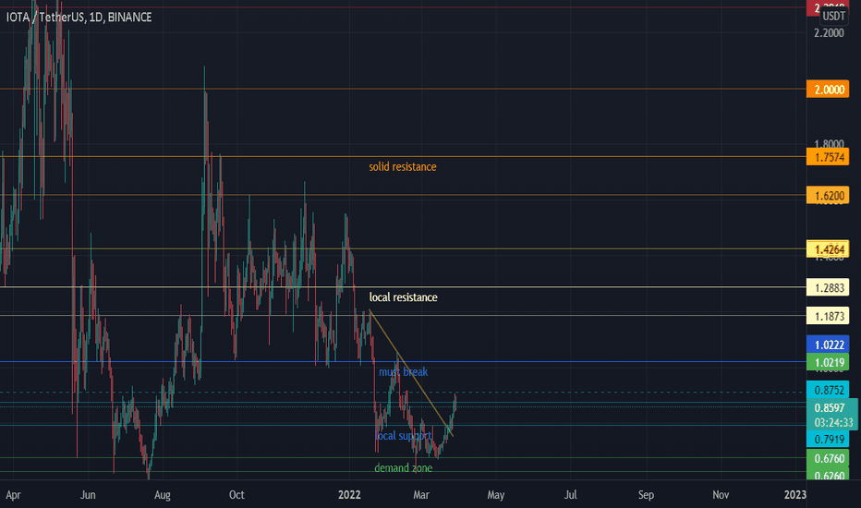Screen dimensions: 861x508
Task: Select the 0.6760 green price label
Action: 828,458
